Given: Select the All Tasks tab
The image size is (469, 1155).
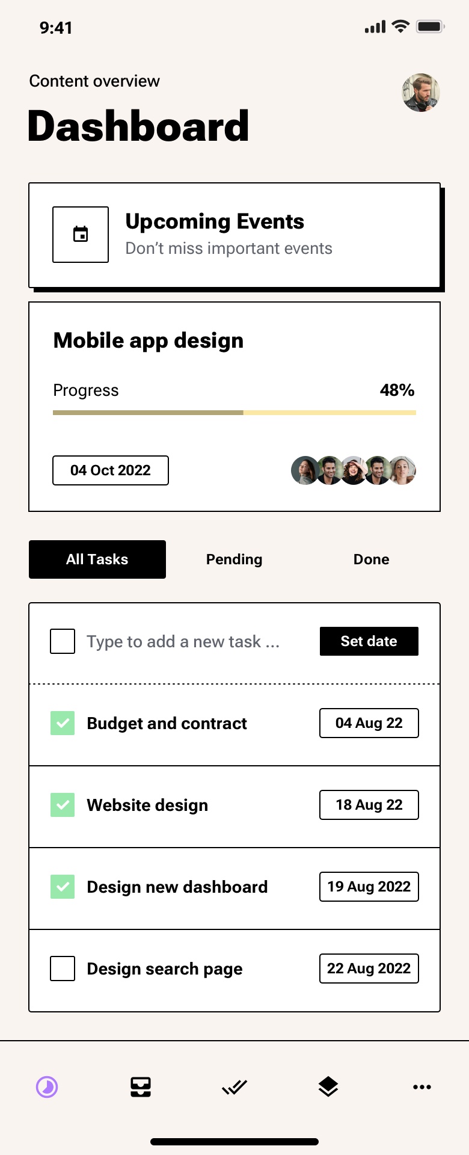Looking at the screenshot, I should point(97,559).
